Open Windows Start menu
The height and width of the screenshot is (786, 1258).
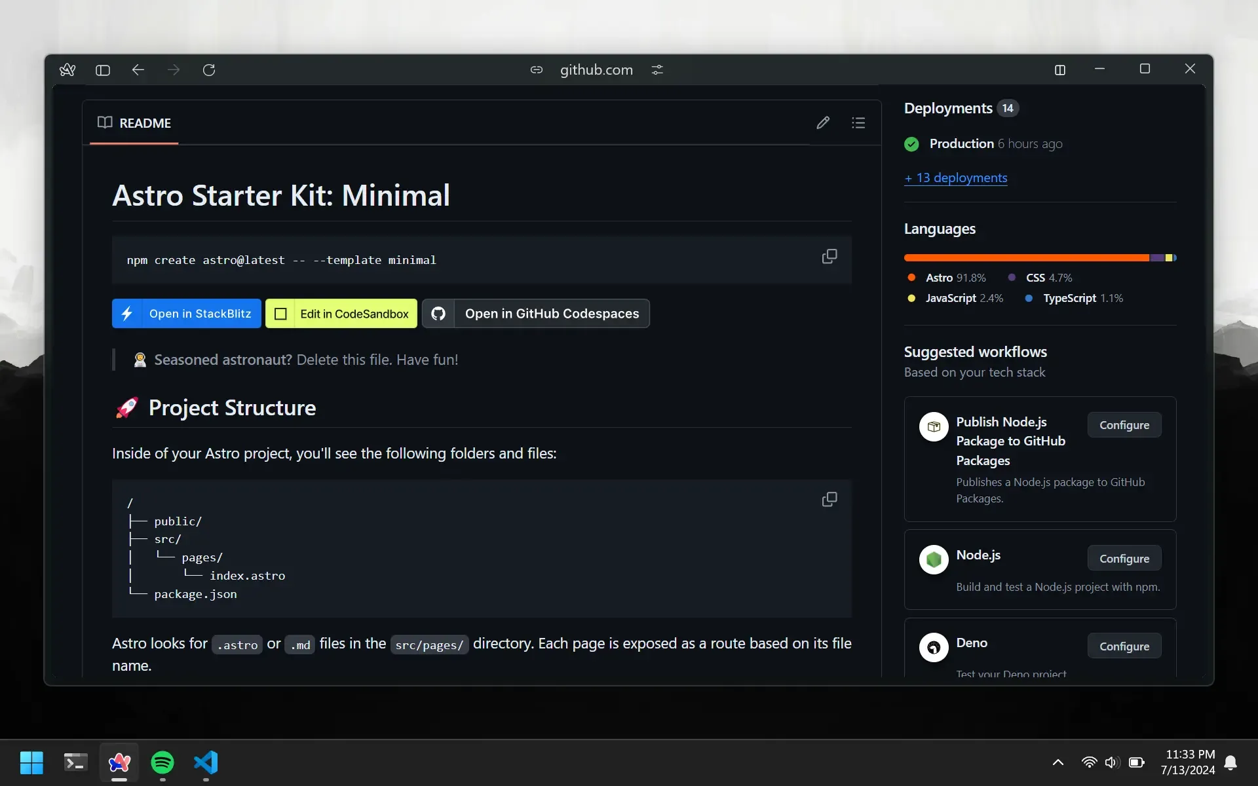(x=31, y=762)
